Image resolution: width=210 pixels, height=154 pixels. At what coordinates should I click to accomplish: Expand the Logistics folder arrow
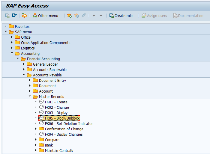[12, 48]
